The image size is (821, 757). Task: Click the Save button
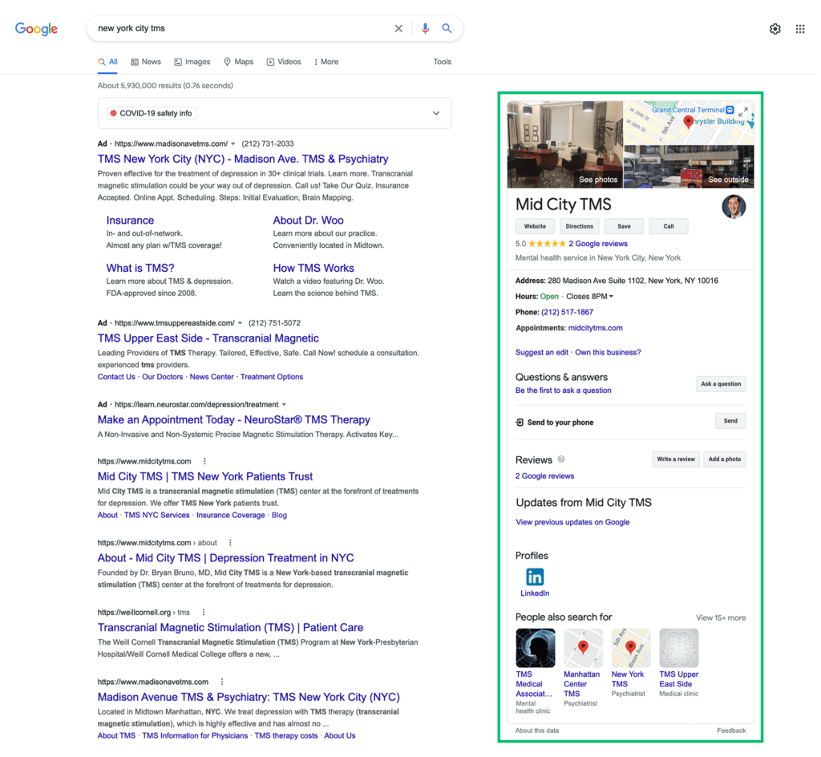[x=624, y=226]
